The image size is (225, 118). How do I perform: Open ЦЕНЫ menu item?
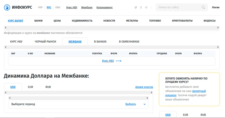(57, 21)
